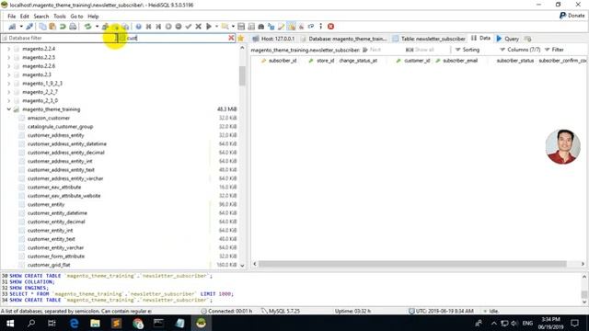589x331 pixels.
Task: Click the Insert row toolbar icon
Action: tap(168, 27)
